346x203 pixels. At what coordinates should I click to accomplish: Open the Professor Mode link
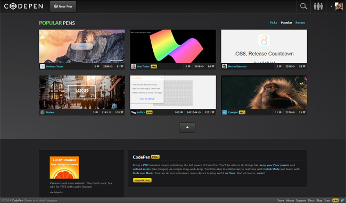click(x=143, y=173)
